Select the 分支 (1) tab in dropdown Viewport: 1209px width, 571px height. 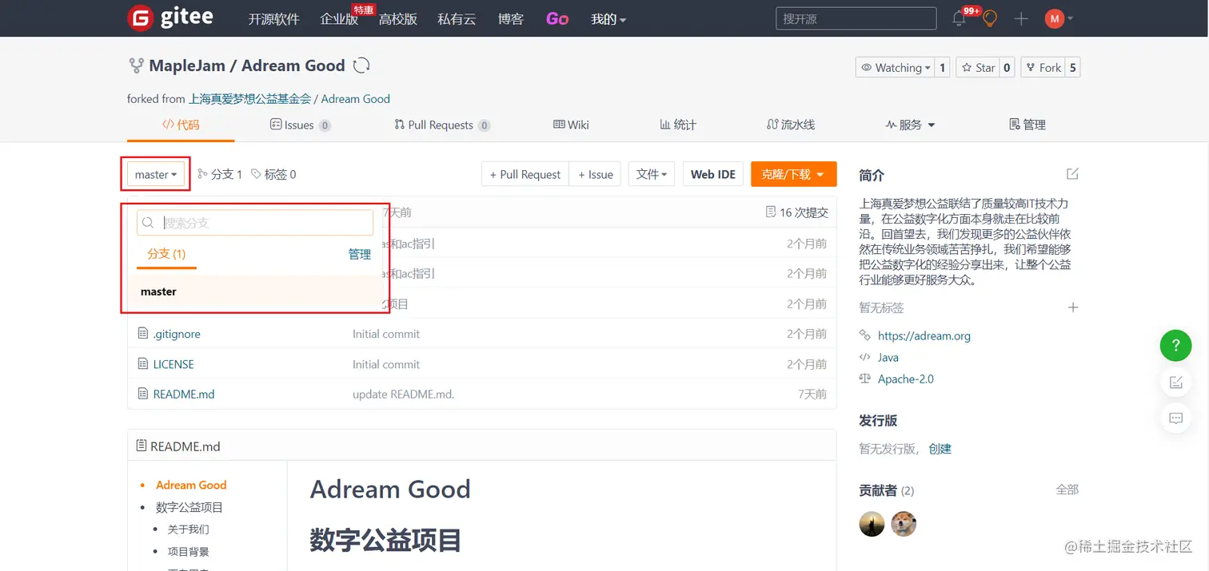(166, 254)
